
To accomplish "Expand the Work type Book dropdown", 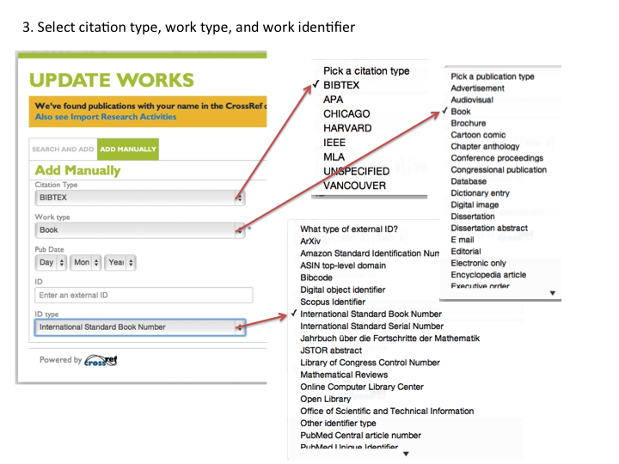I will pyautogui.click(x=140, y=230).
